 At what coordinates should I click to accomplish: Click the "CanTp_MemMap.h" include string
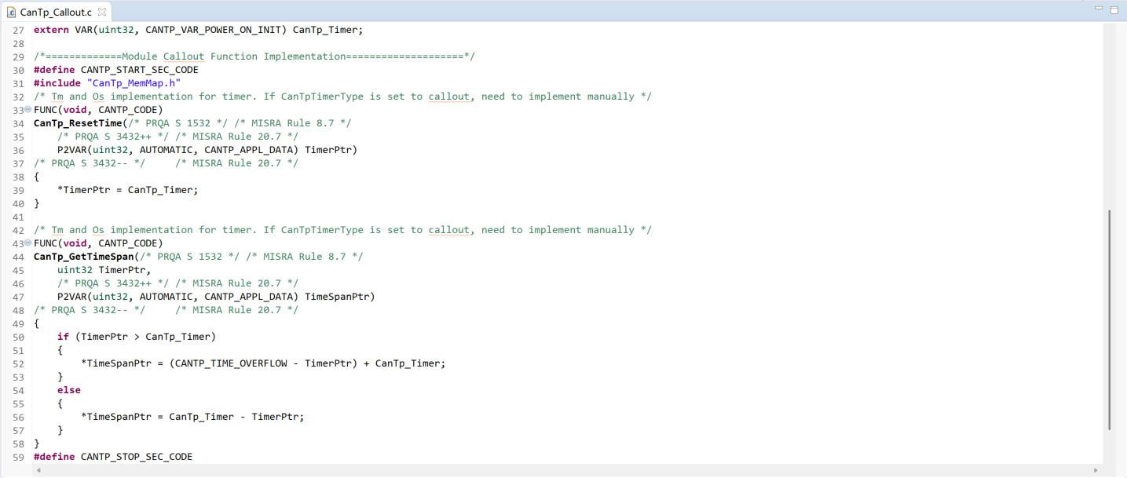134,83
